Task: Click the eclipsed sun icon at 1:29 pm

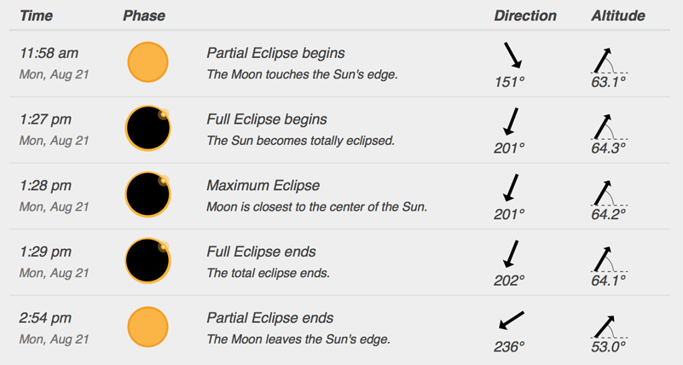Action: [148, 260]
